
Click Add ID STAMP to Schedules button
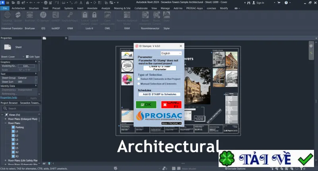coord(159,94)
